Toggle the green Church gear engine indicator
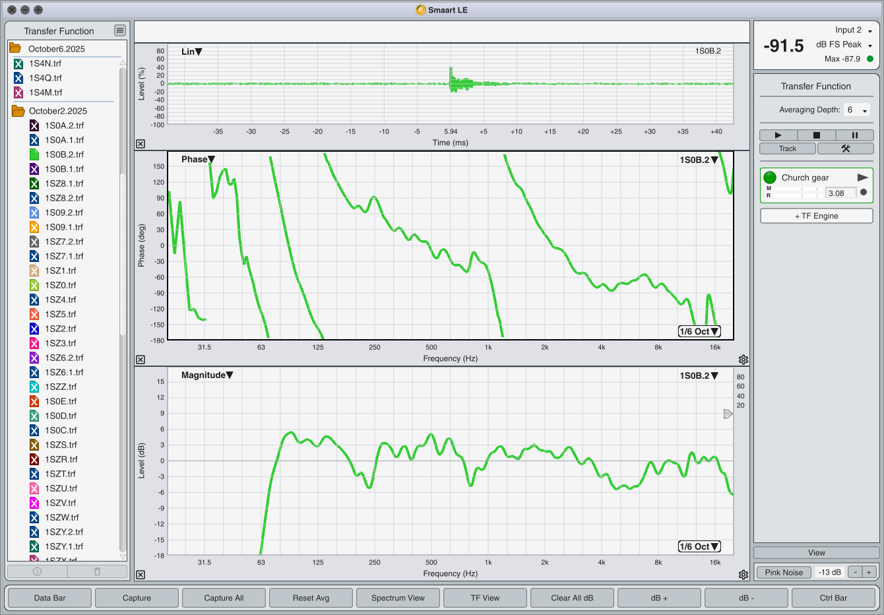The height and width of the screenshot is (615, 884). coord(770,178)
